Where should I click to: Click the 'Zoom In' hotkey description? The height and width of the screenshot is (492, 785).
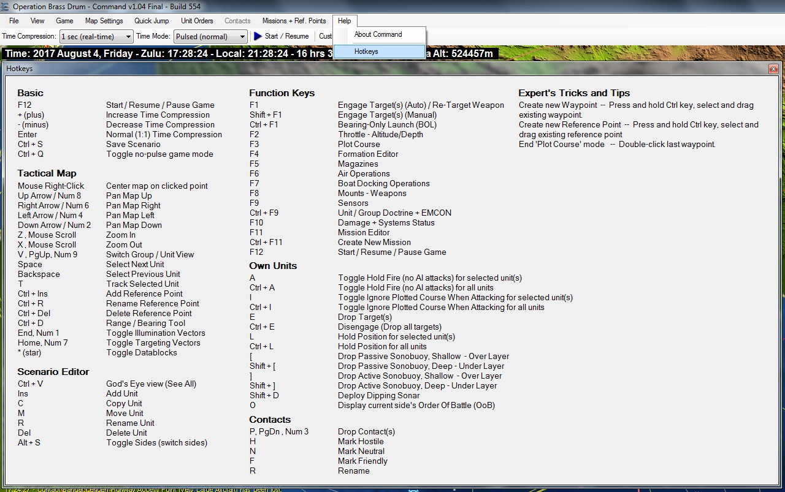pos(121,235)
